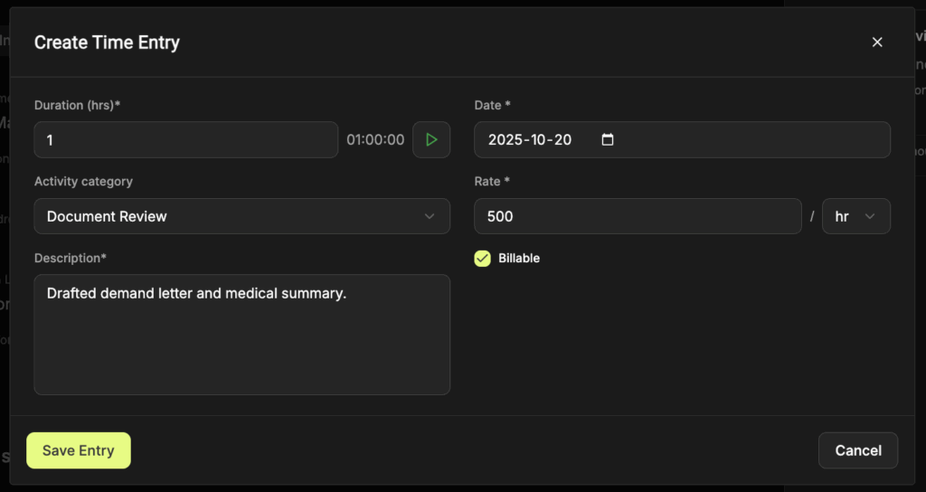This screenshot has height=492, width=926.
Task: Select the year 2025 in the Date field
Action: [x=506, y=140]
